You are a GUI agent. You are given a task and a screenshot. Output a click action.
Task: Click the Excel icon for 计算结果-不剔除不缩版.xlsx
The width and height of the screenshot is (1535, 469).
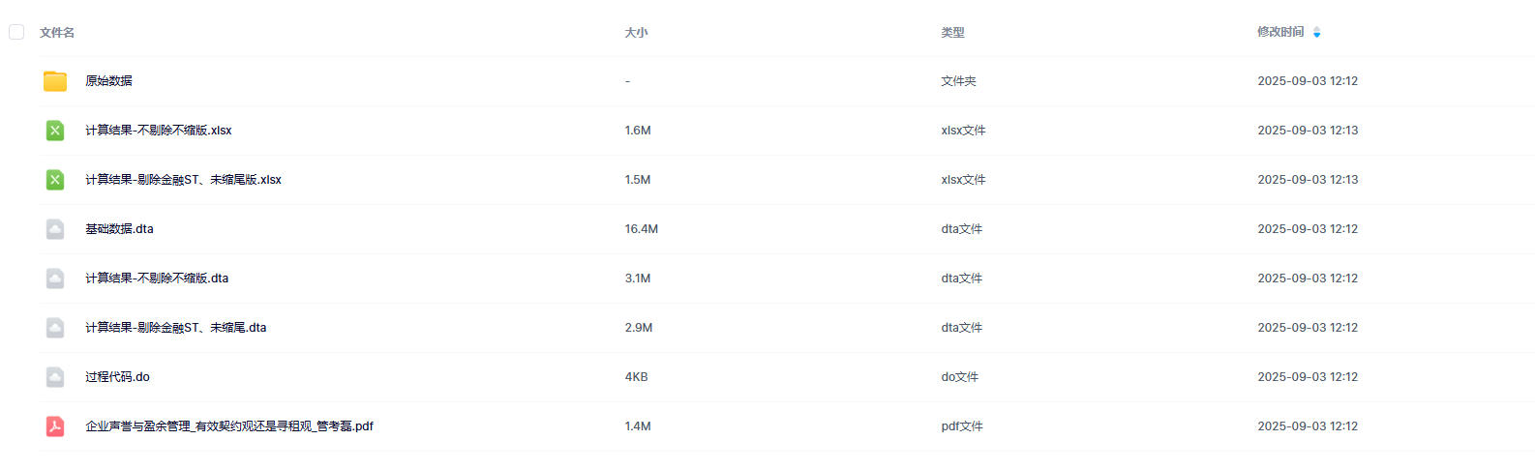[55, 131]
